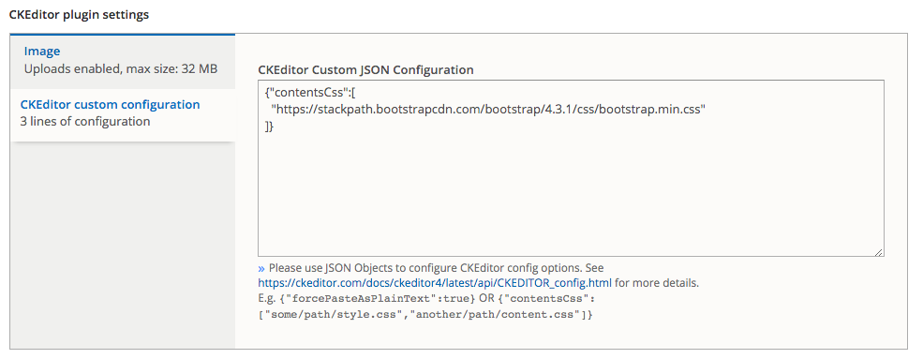
Task: Click the » marker before the help text
Action: pos(262,268)
